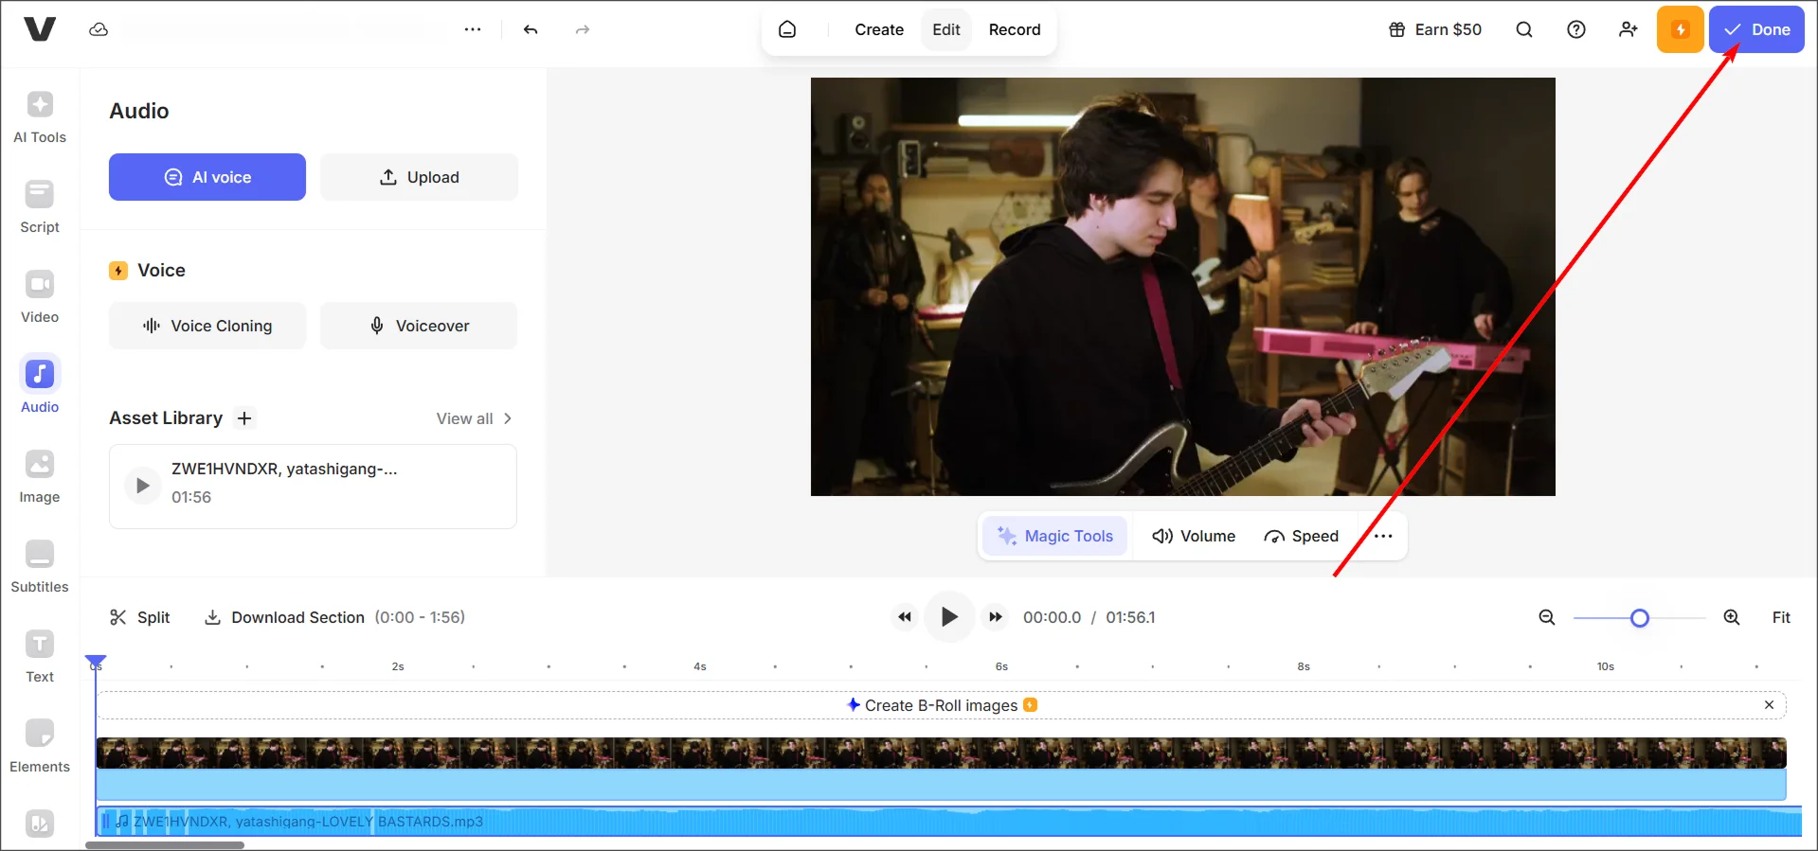Open the Subtitles sidebar panel

(x=40, y=567)
